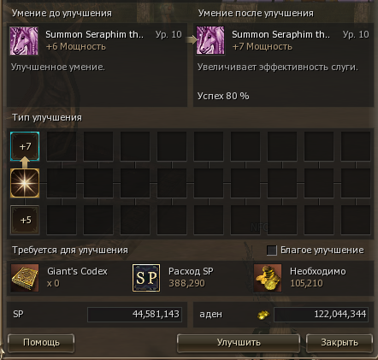Click the SP balance field showing 44,581,143

pyautogui.click(x=134, y=315)
